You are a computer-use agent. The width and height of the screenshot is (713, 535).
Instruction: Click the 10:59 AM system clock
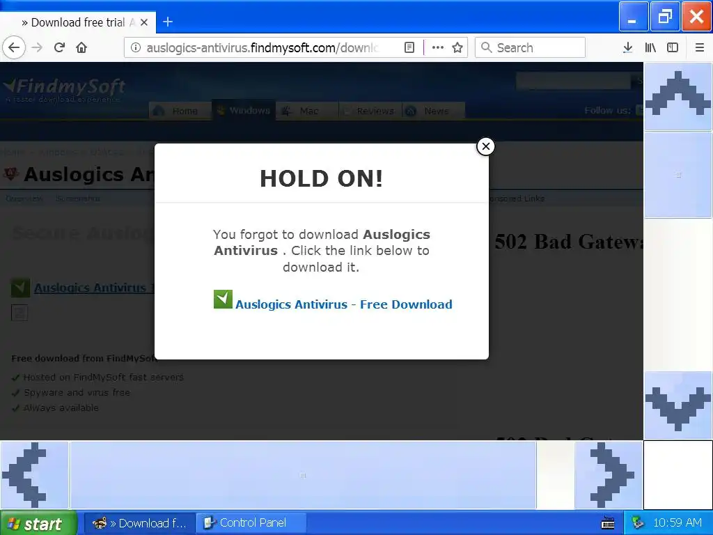coord(677,523)
